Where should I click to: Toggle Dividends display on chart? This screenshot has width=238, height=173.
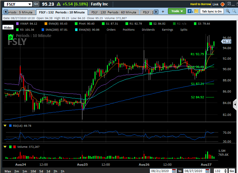click(x=148, y=30)
